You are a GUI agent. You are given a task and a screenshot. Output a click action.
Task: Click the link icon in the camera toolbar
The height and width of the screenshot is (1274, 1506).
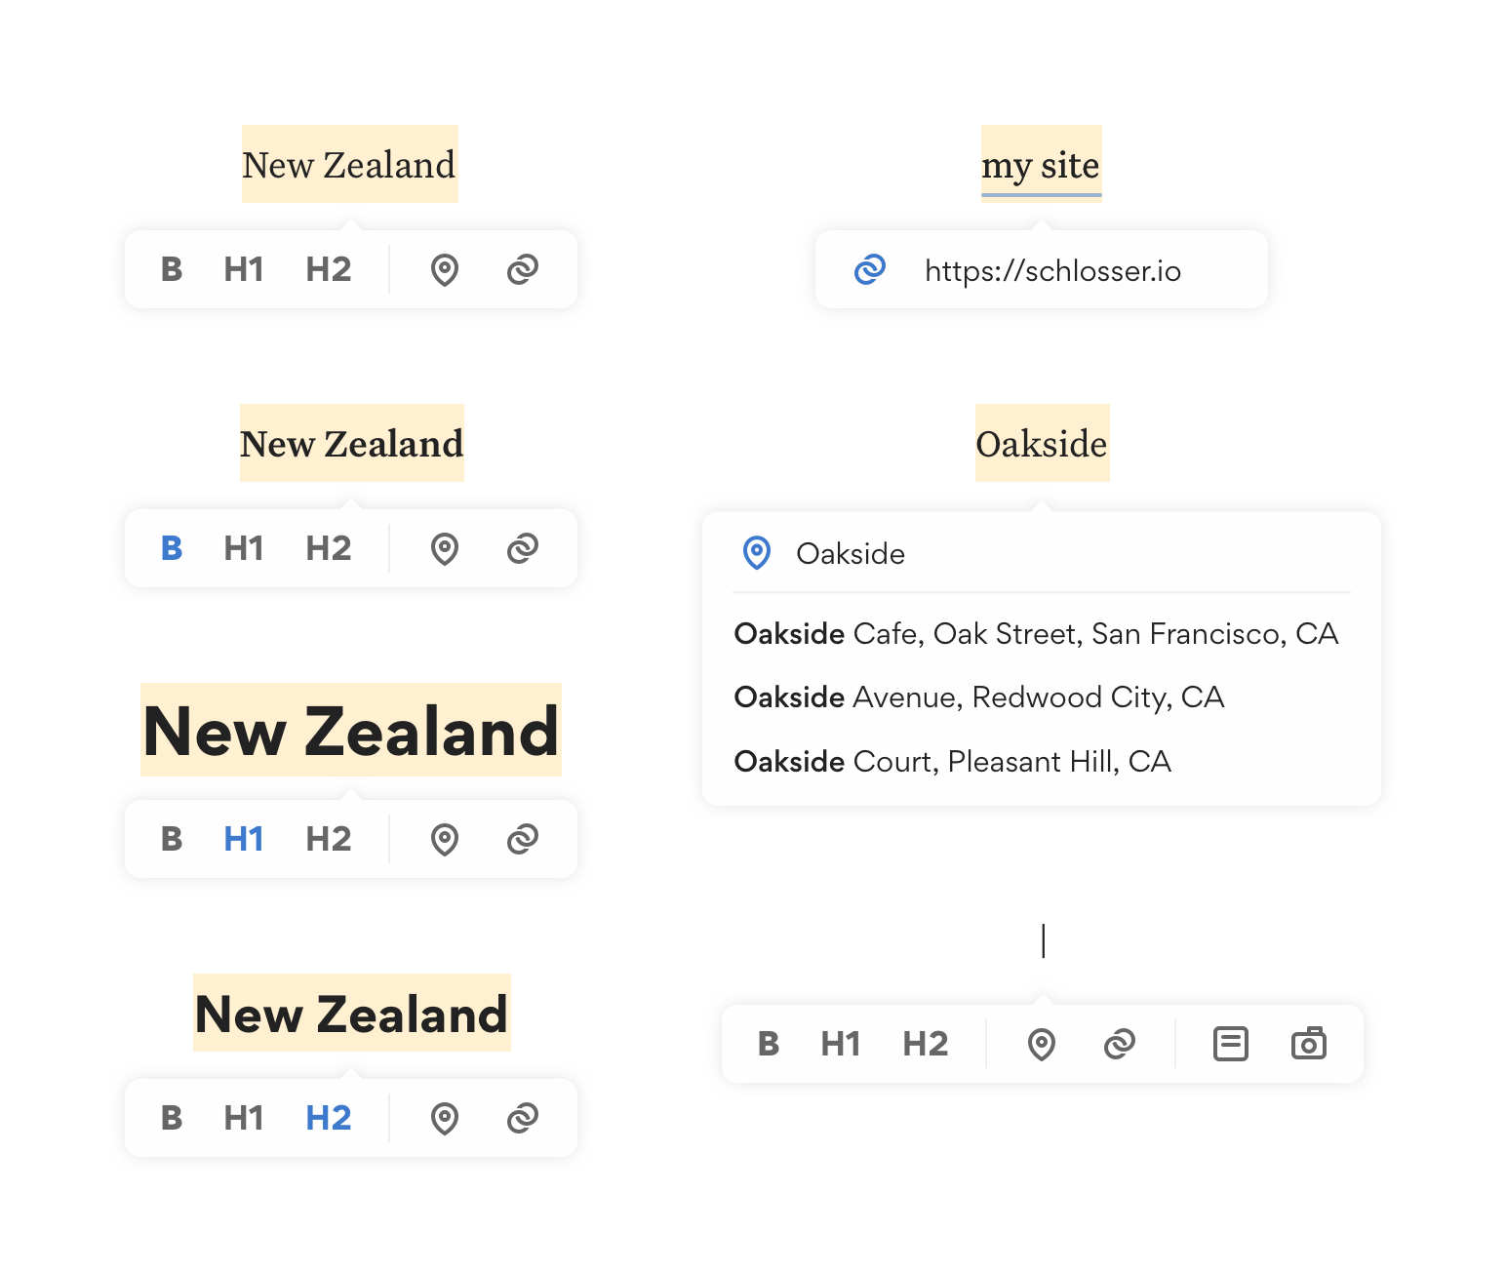[x=1119, y=1044]
